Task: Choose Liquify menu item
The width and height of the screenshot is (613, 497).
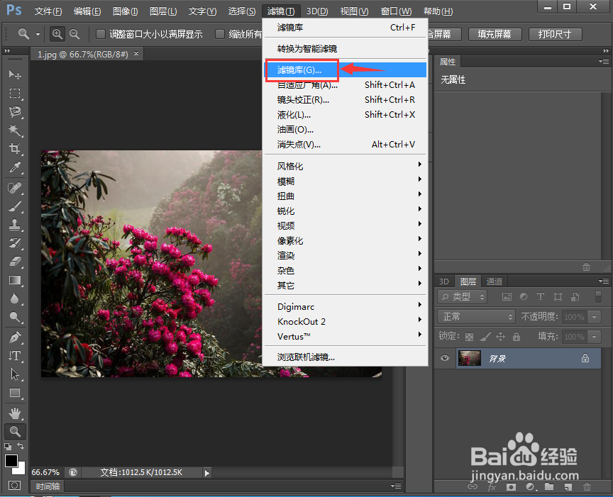Action: [346, 115]
